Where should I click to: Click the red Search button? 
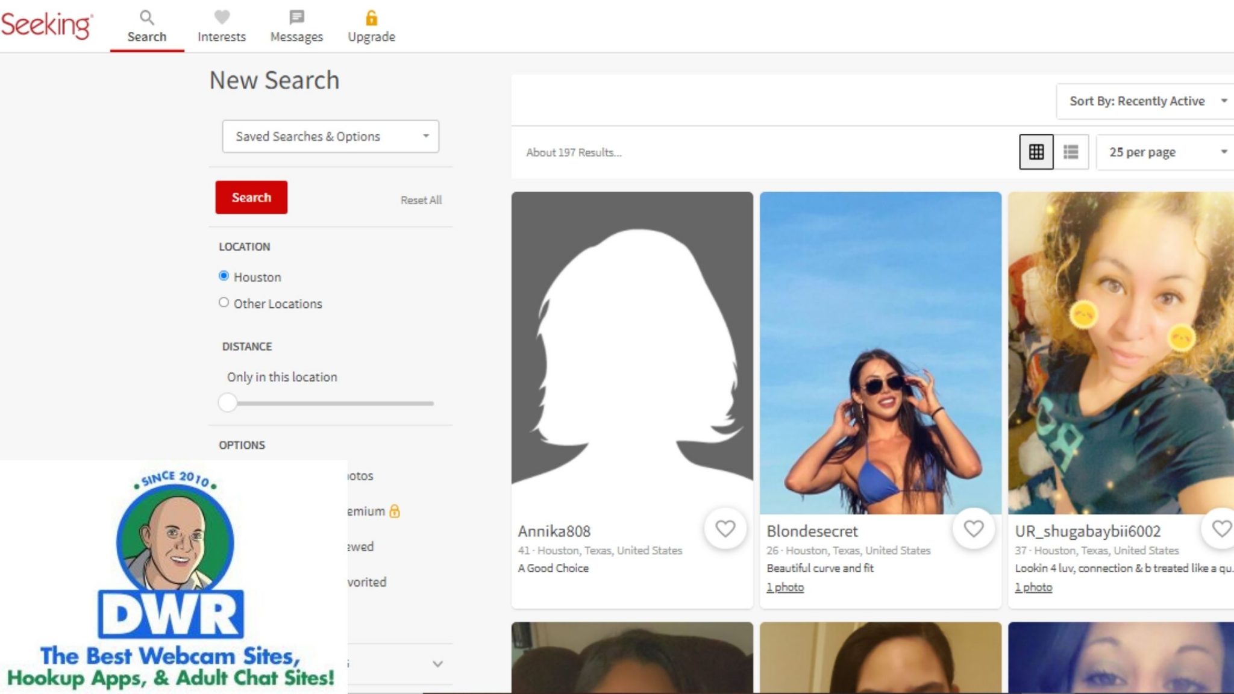pyautogui.click(x=251, y=197)
